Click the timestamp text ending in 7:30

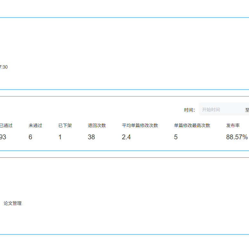pyautogui.click(x=4, y=67)
